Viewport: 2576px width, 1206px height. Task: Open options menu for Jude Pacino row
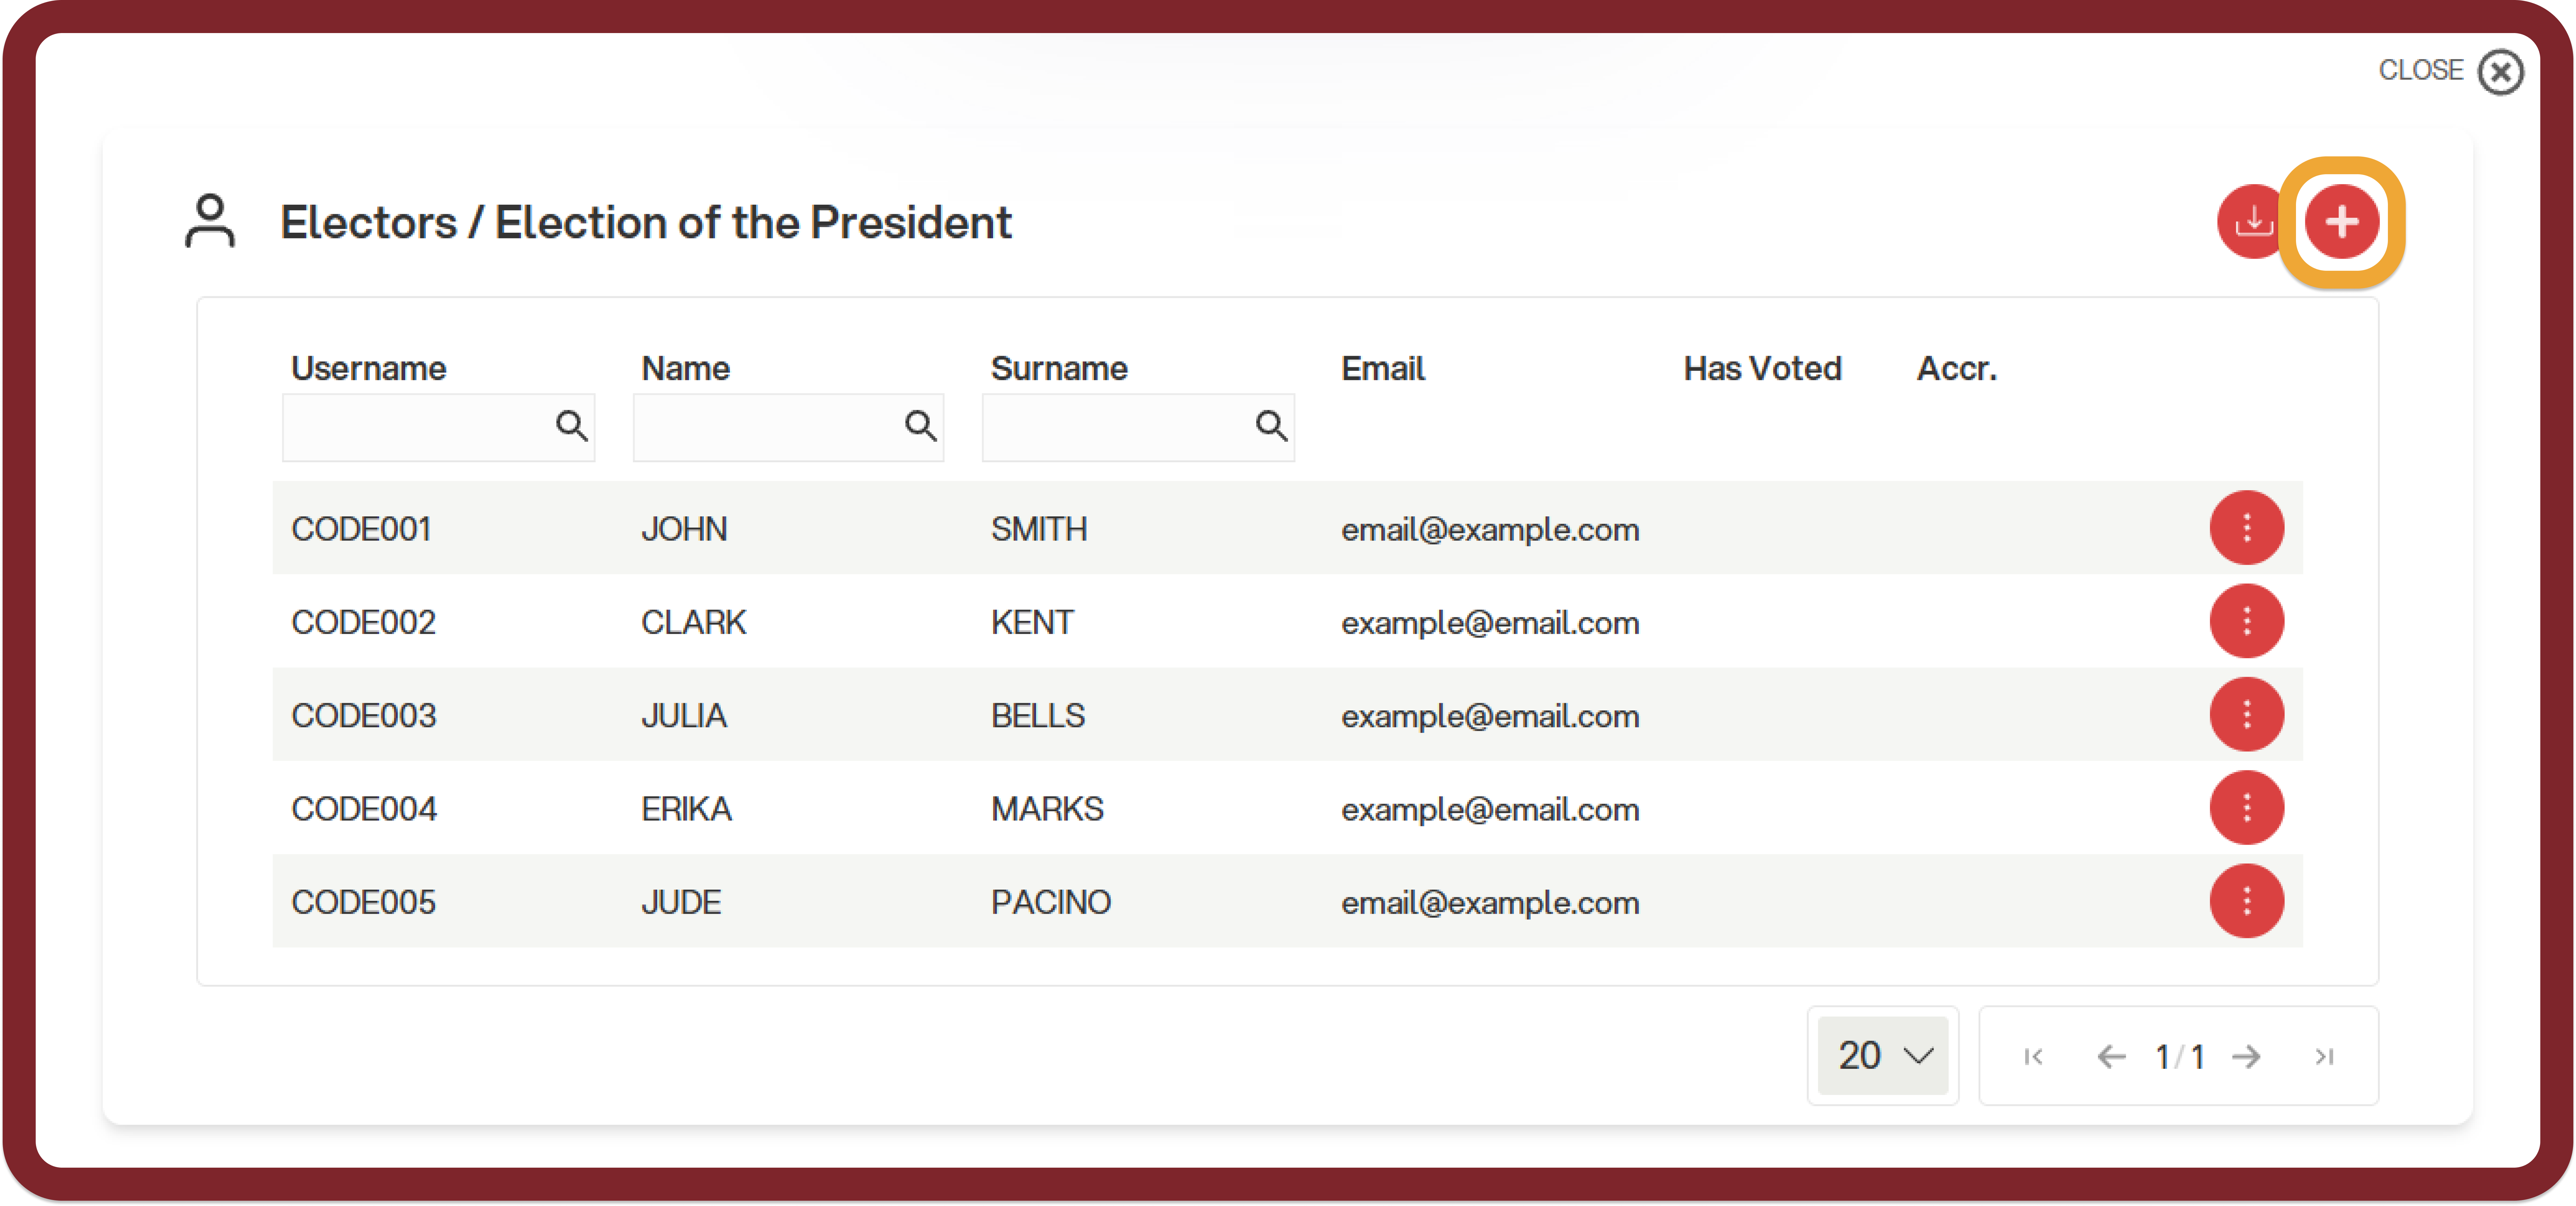[x=2246, y=901]
